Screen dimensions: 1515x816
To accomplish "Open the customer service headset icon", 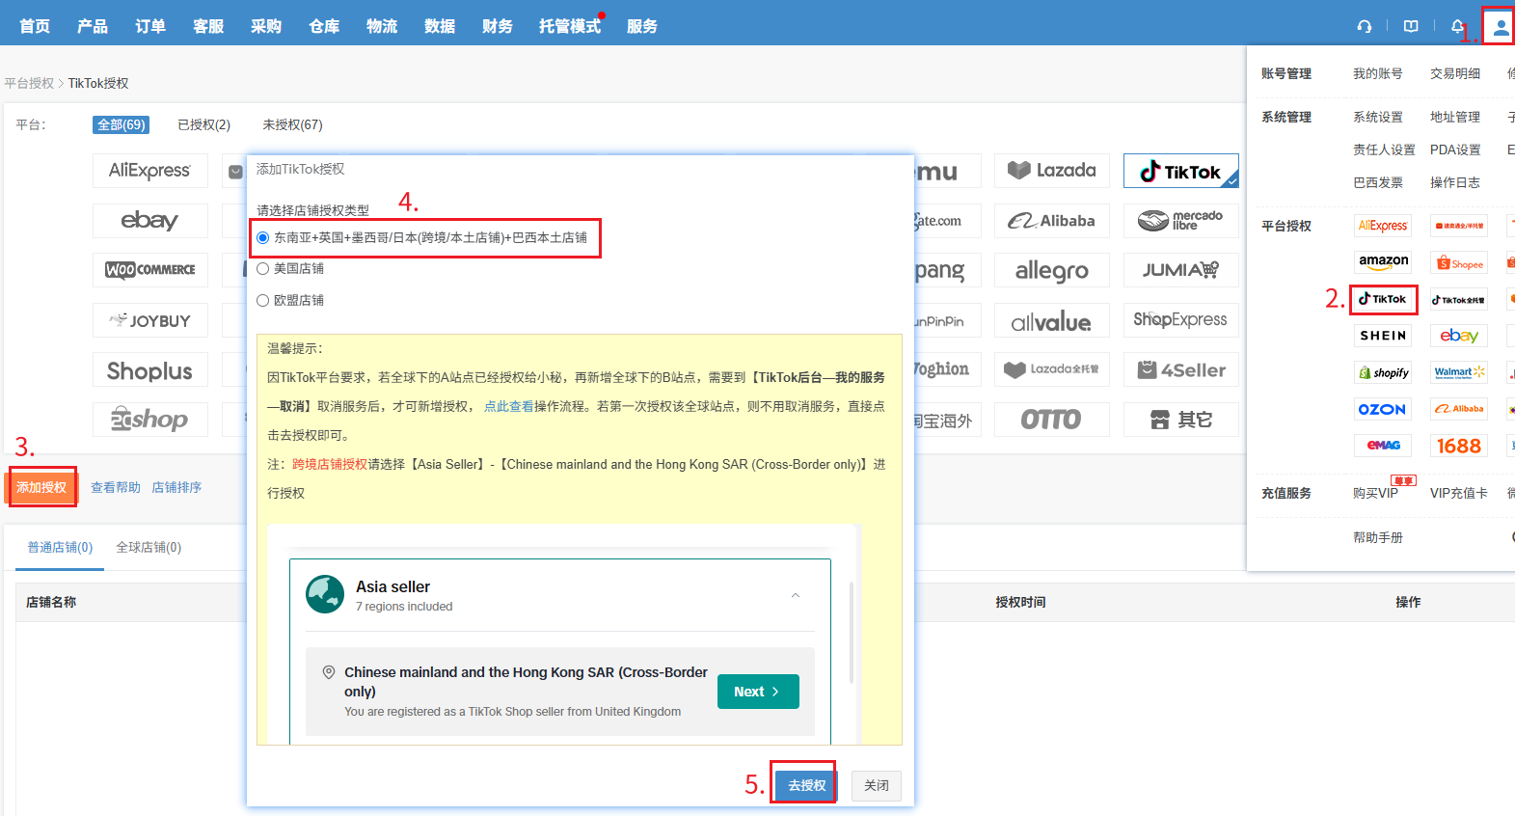I will coord(1365,26).
